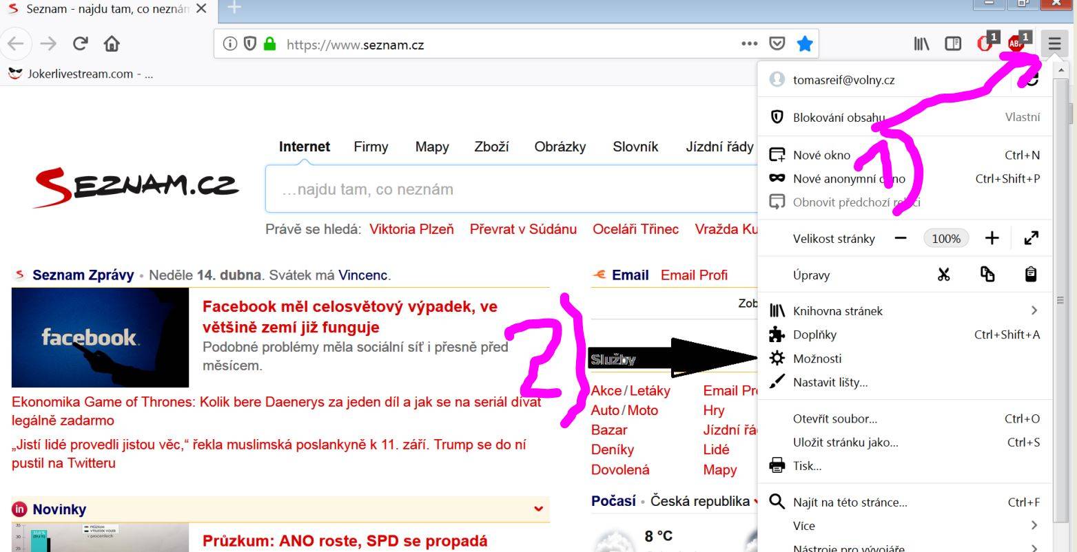
Task: Switch to Zboží search tab
Action: (491, 147)
